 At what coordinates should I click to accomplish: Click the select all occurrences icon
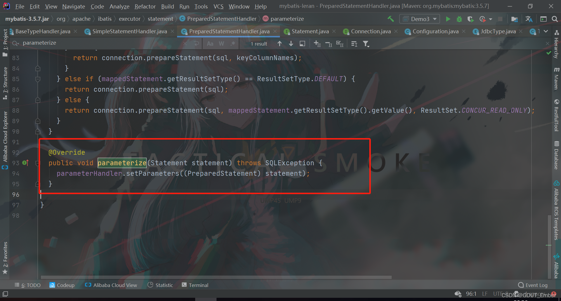(340, 44)
